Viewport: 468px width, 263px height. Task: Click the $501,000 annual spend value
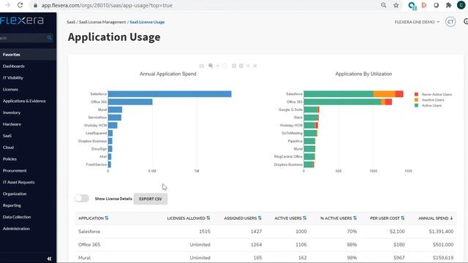pyautogui.click(x=443, y=245)
